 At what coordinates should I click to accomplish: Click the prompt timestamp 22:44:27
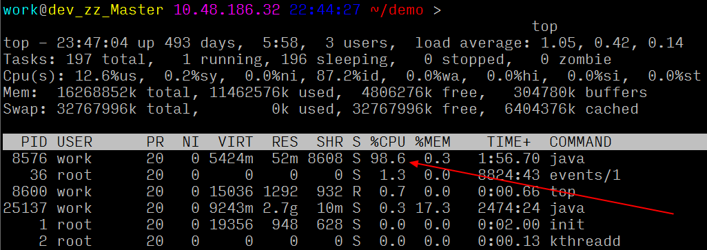pos(325,10)
